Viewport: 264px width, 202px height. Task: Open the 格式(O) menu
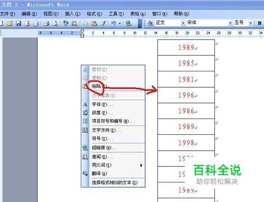[x=95, y=14]
